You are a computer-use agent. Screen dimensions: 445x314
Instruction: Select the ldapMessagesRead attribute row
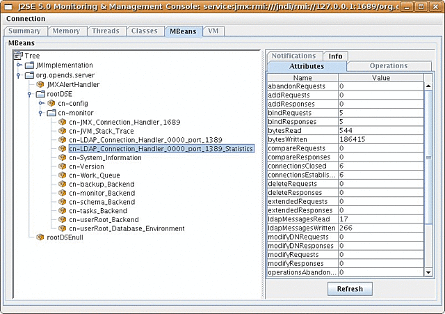pyautogui.click(x=346, y=219)
